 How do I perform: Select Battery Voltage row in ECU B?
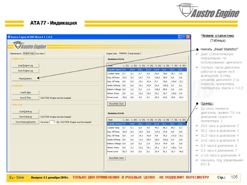click(x=147, y=144)
